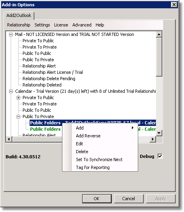Screen dimensions: 184x212
Task: Click the Mail - NOT LICENSED Version label
Action: (x=75, y=34)
